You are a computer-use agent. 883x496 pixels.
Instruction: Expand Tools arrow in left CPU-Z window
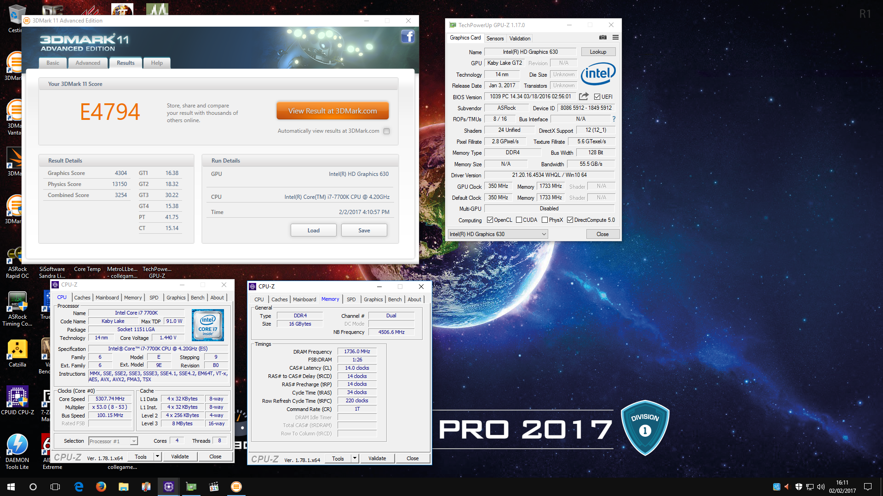coord(157,457)
